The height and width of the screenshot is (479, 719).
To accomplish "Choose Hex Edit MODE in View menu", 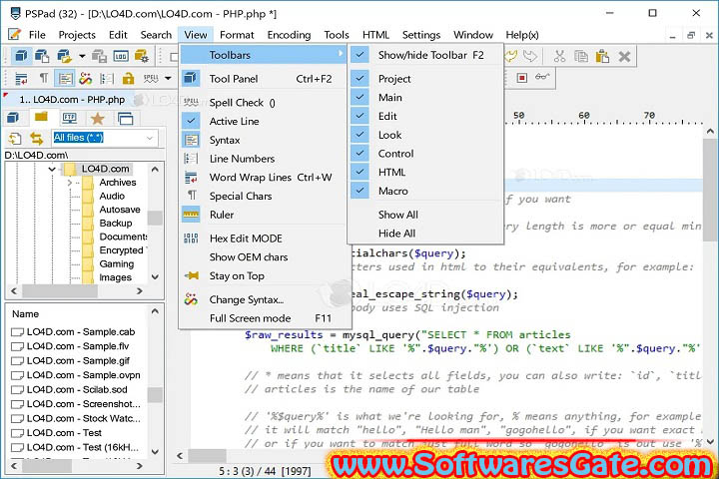I will [264, 239].
